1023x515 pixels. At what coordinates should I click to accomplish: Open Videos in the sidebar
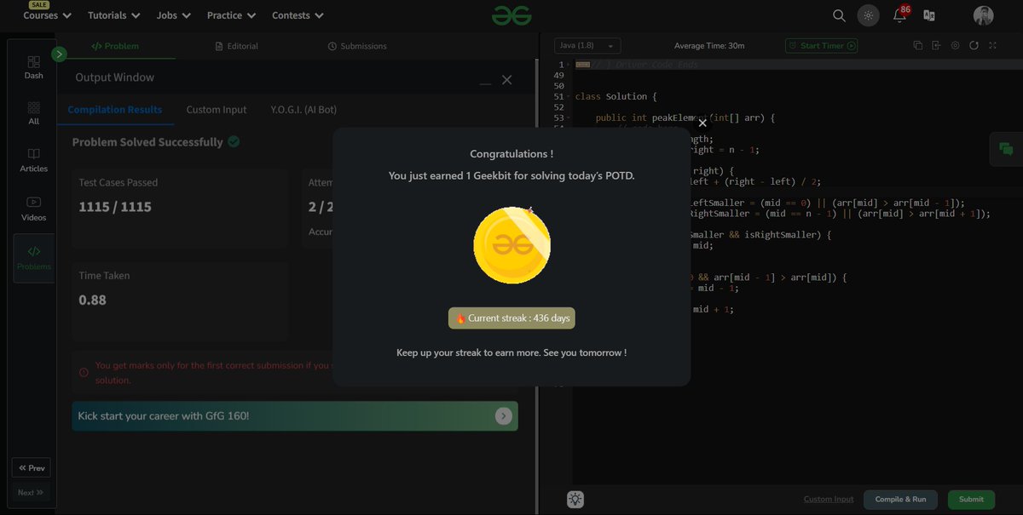[33, 209]
